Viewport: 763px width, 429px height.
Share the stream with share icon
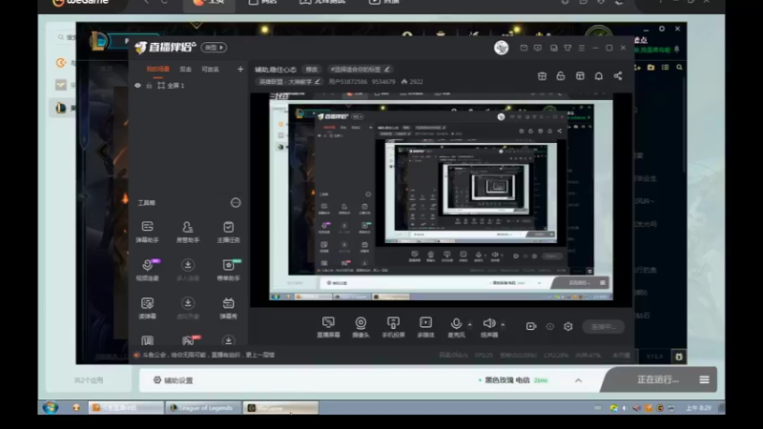click(617, 76)
